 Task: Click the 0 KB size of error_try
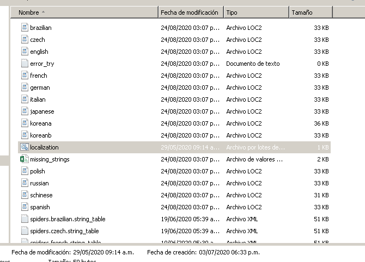323,64
